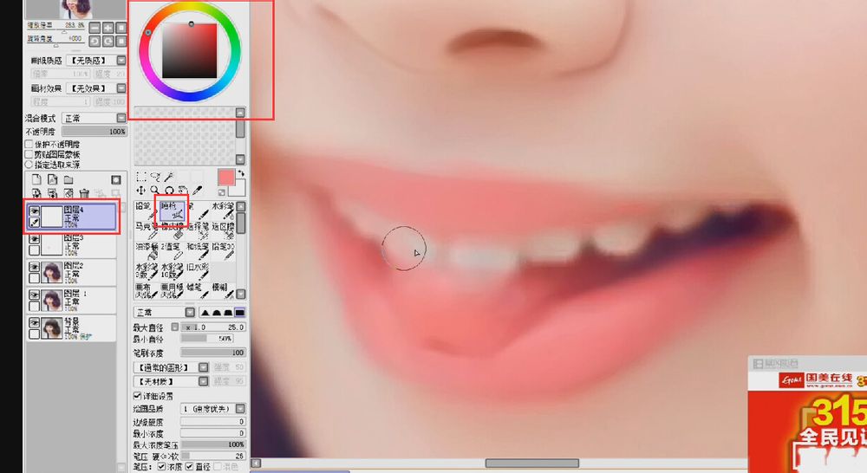This screenshot has width=867, height=473.
Task: Toggle pressure 直径 size checkbox
Action: click(188, 467)
